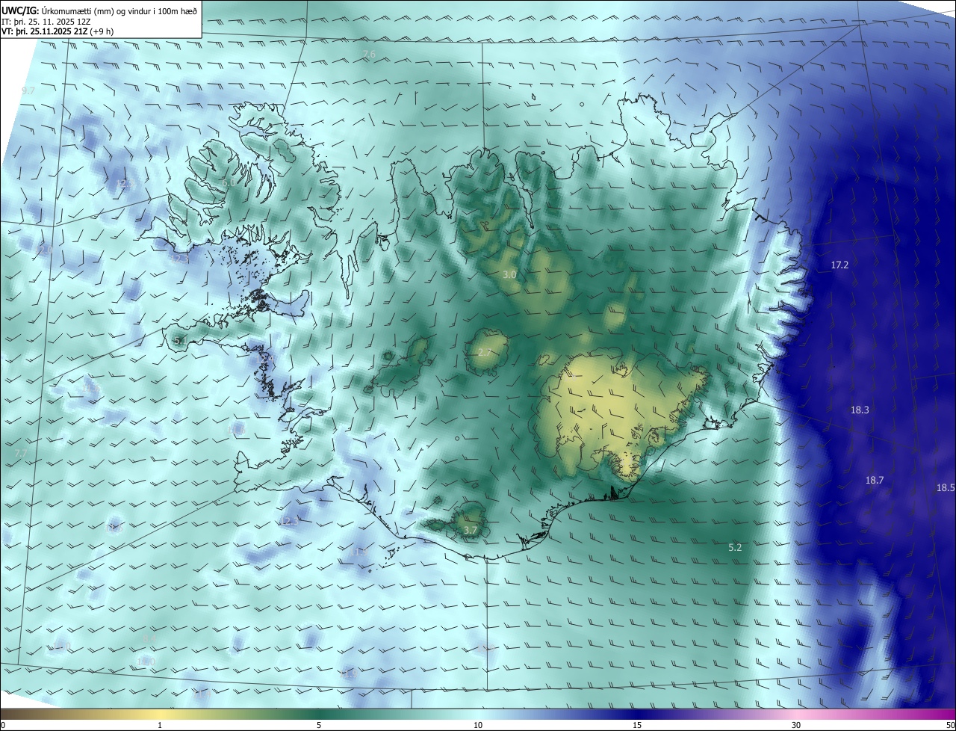956x731 pixels.
Task: Click the 2.7 value on Hofsjökull glacier
Action: pos(485,353)
